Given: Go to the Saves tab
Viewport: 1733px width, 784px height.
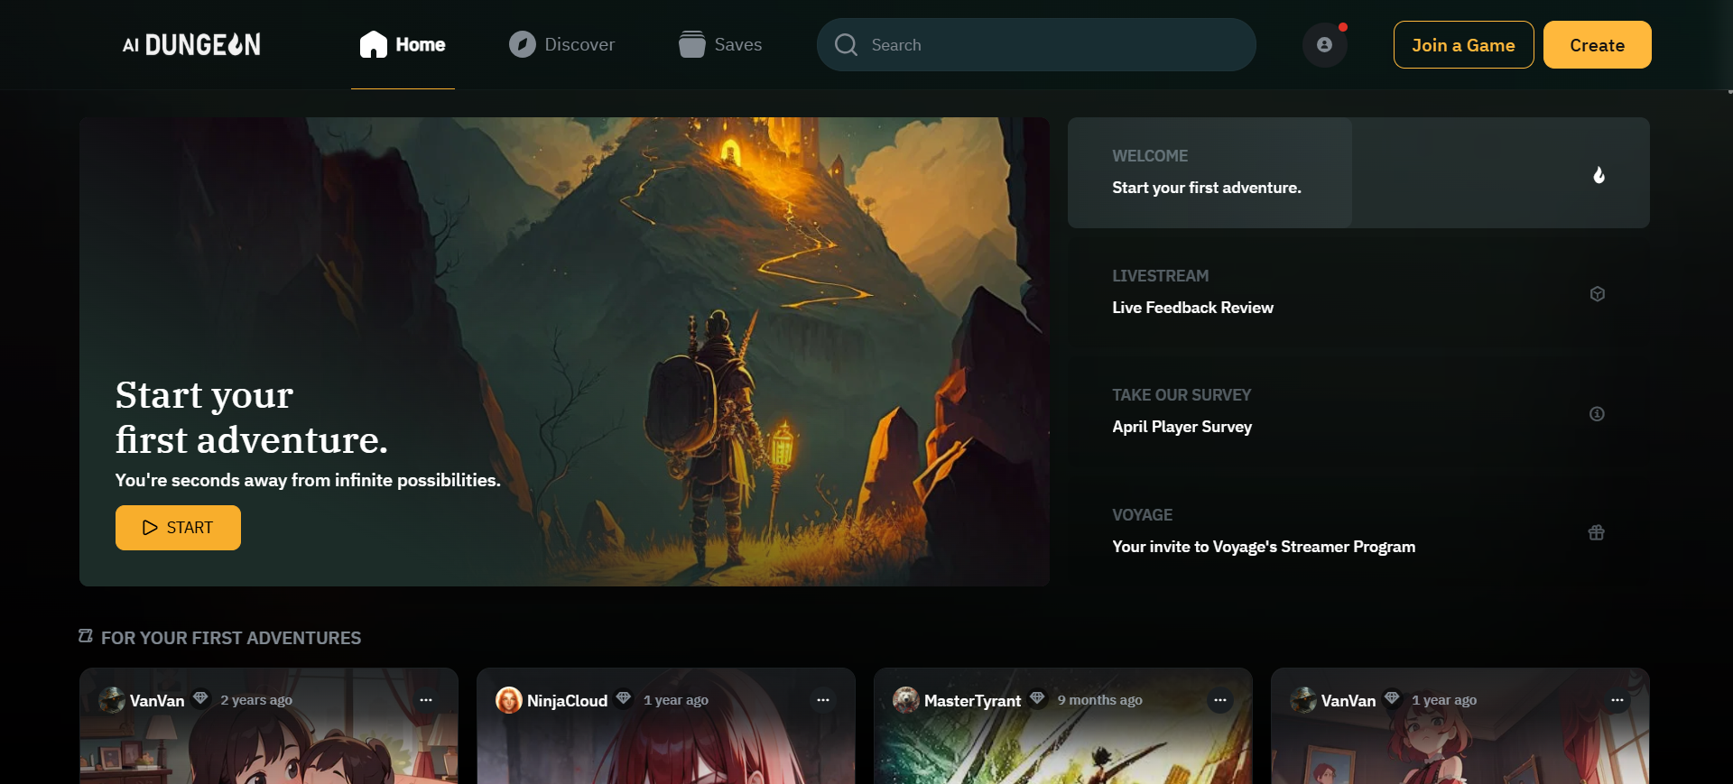Looking at the screenshot, I should (x=720, y=44).
